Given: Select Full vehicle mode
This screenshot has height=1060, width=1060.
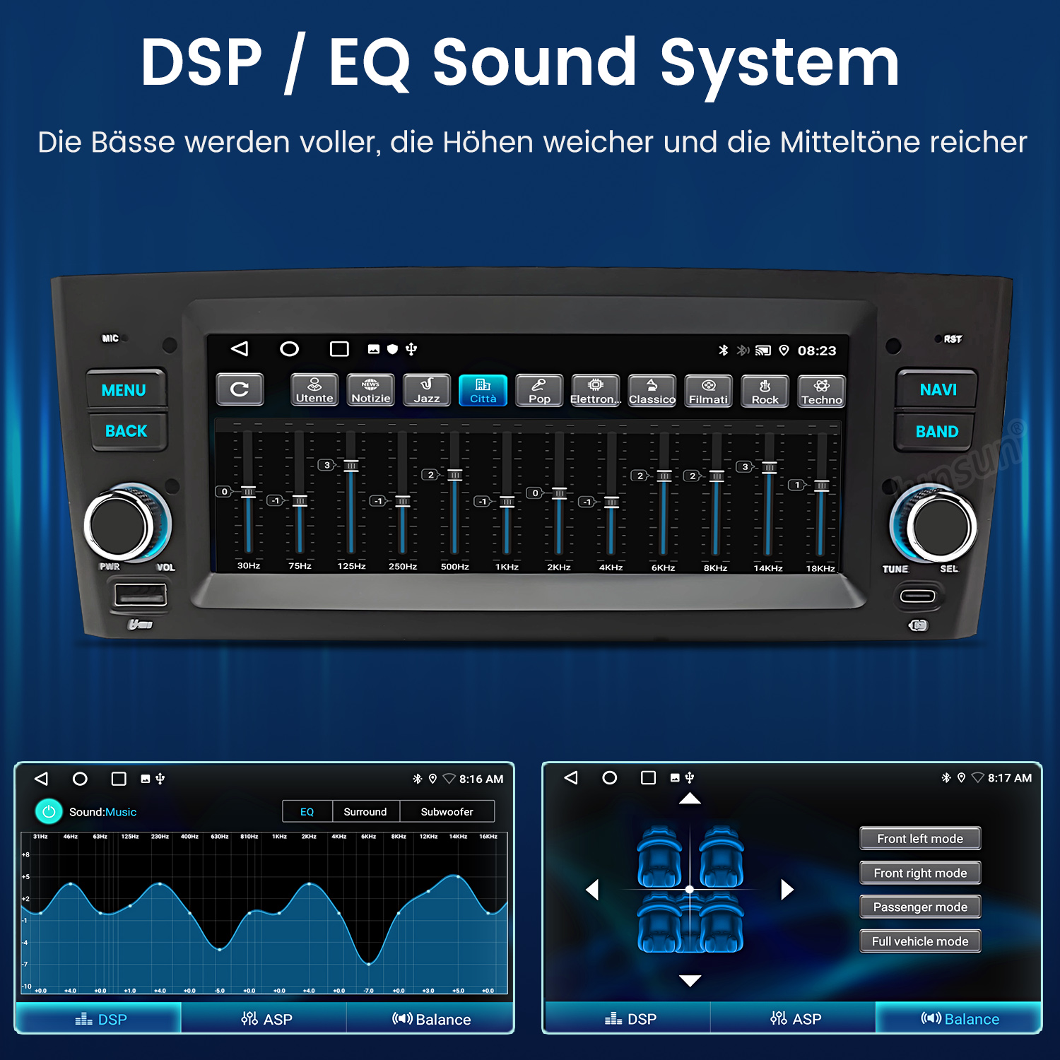Looking at the screenshot, I should pyautogui.click(x=920, y=941).
